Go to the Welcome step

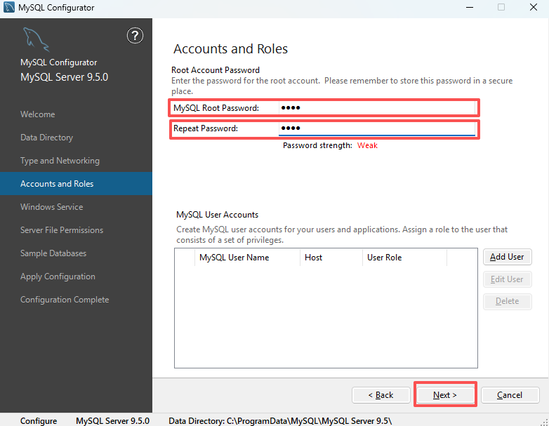[x=37, y=114]
